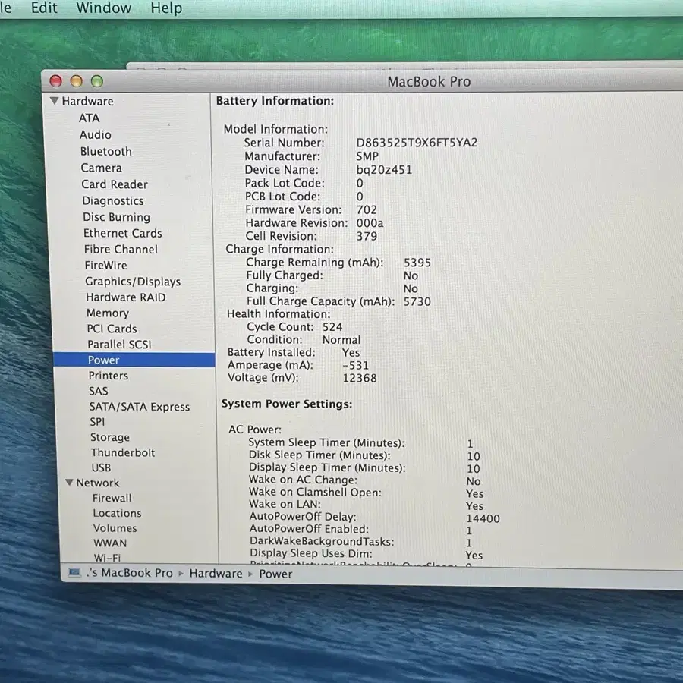
Task: Open the Help menu
Action: pos(166,8)
